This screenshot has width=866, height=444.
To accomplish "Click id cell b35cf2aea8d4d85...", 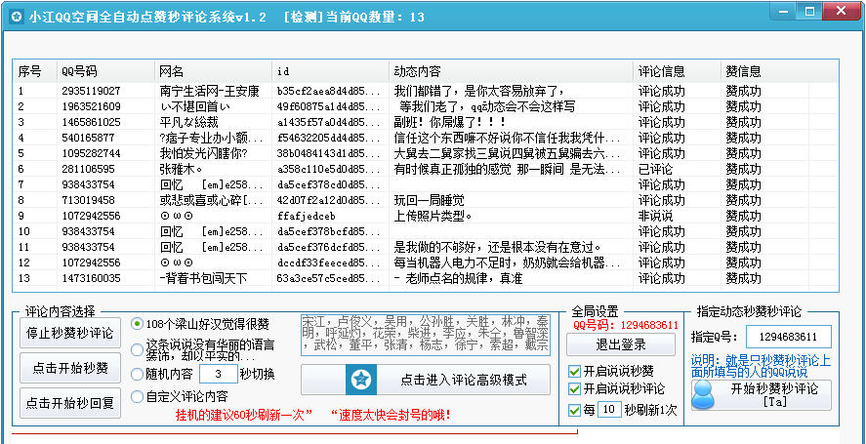I will click(x=329, y=91).
